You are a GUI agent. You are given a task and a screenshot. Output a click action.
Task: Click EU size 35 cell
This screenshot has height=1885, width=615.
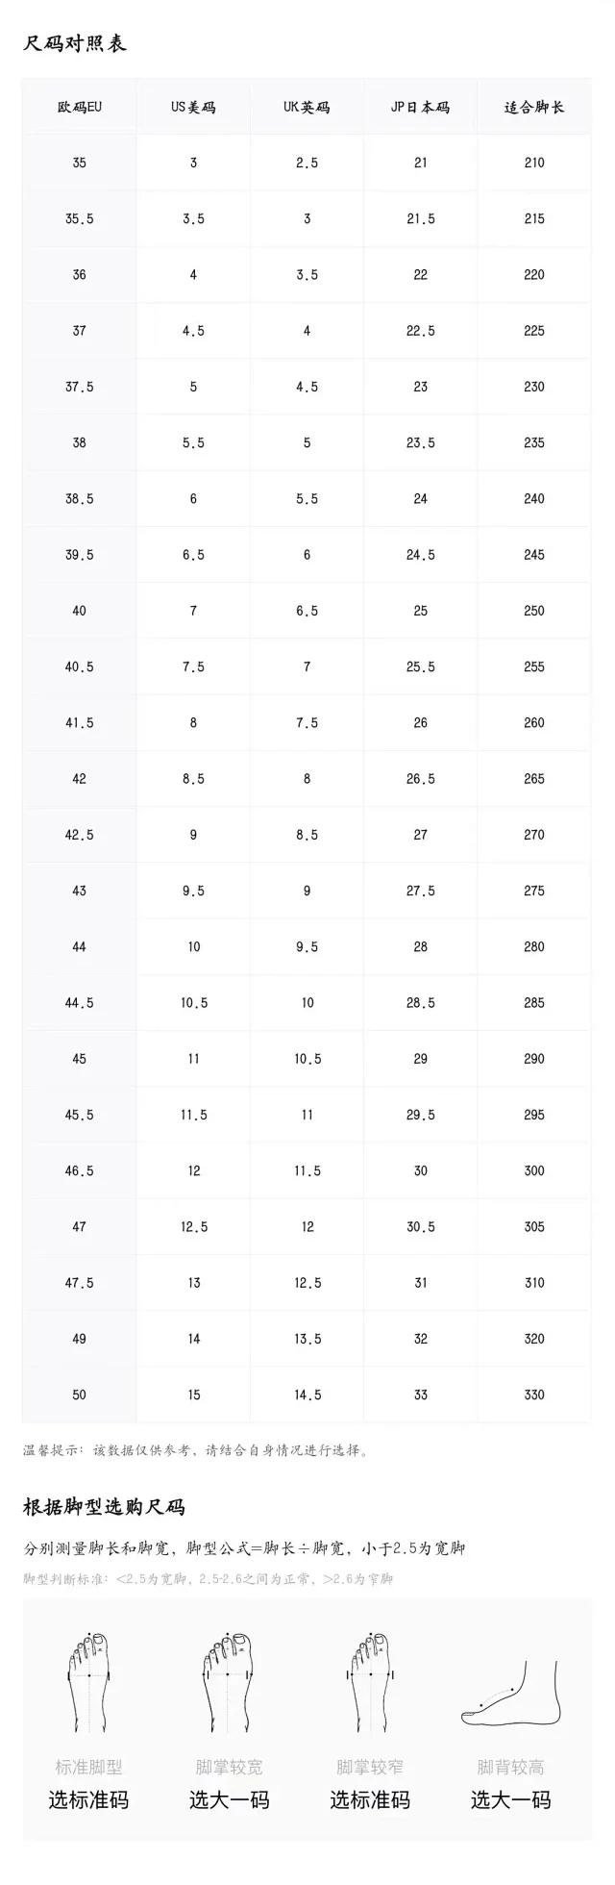80,163
